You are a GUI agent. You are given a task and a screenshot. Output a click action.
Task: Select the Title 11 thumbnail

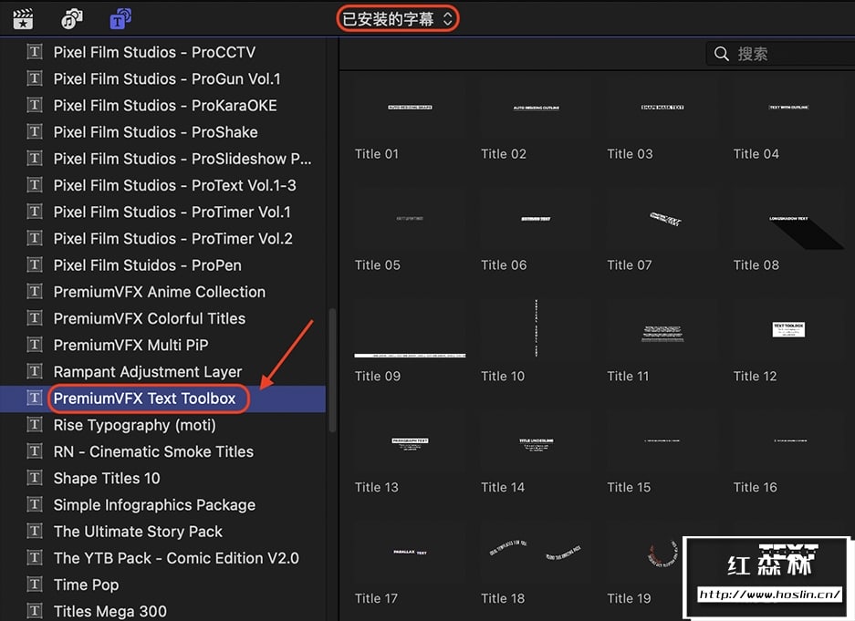[x=662, y=329]
